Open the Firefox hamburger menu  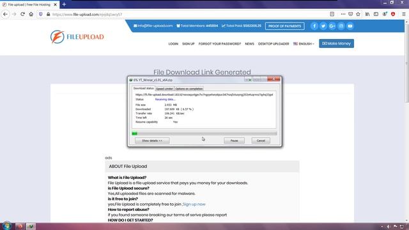403,14
